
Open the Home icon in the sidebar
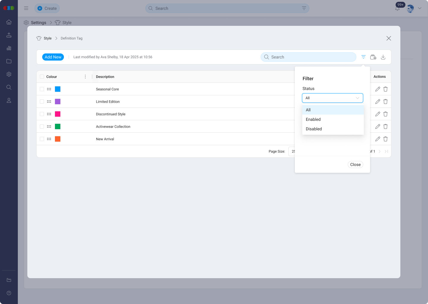9,22
